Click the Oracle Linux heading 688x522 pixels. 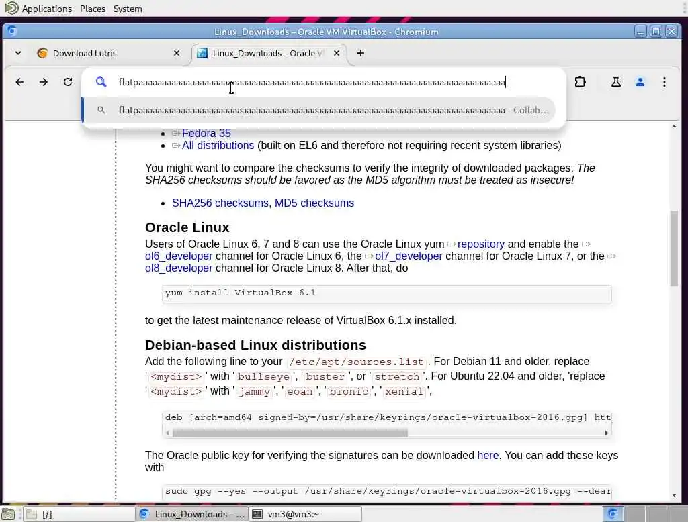tap(187, 227)
